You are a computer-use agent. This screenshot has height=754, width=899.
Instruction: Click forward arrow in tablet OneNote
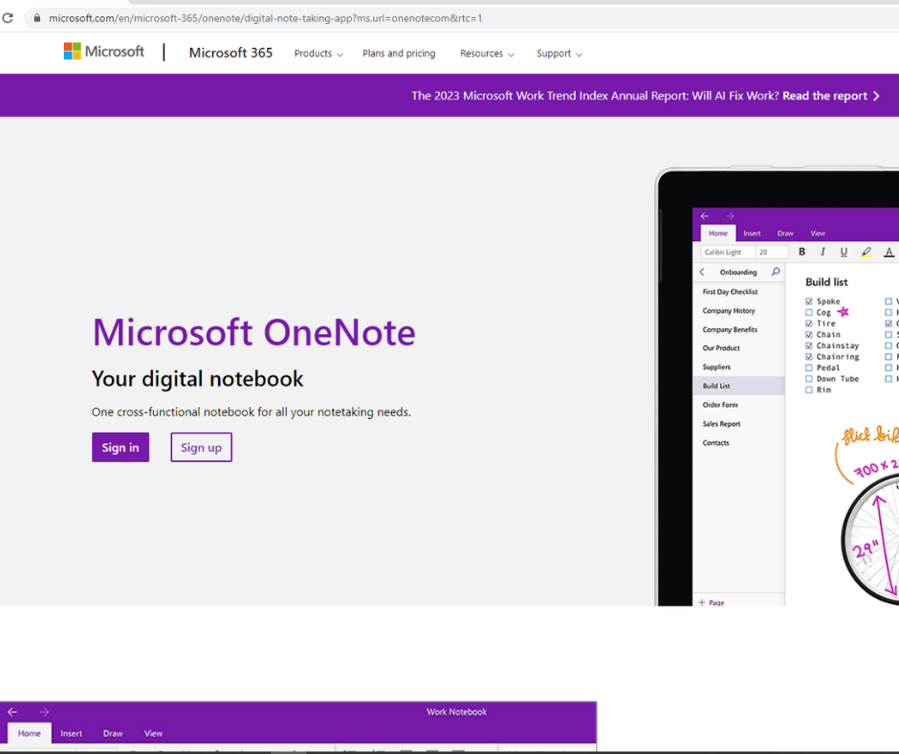pyautogui.click(x=730, y=216)
